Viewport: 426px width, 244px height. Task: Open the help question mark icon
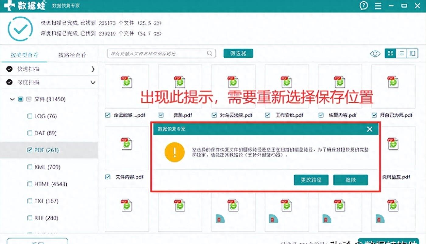(364, 5)
